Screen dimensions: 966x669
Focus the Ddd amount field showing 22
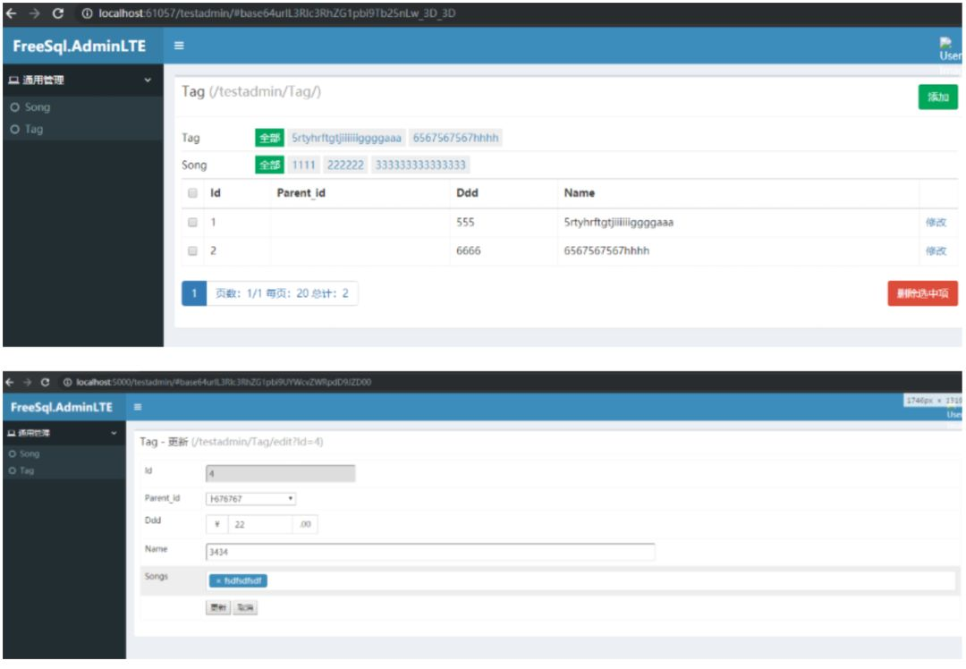pyautogui.click(x=260, y=524)
